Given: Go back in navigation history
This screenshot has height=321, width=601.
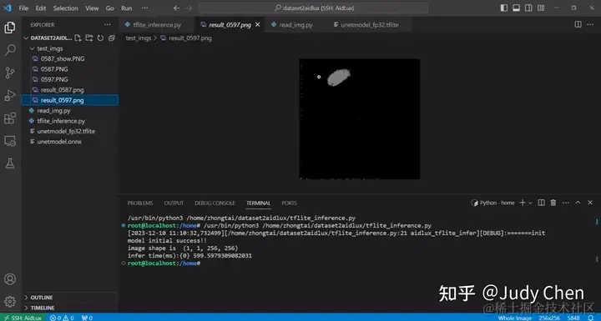Looking at the screenshot, I should coord(176,8).
